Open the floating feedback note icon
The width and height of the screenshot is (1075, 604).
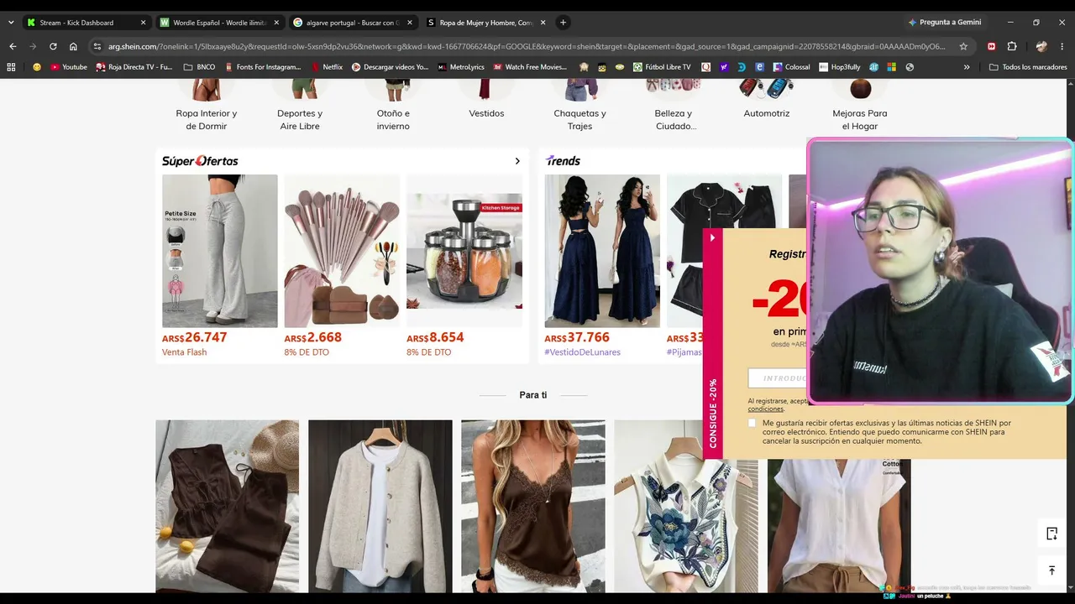[1051, 534]
